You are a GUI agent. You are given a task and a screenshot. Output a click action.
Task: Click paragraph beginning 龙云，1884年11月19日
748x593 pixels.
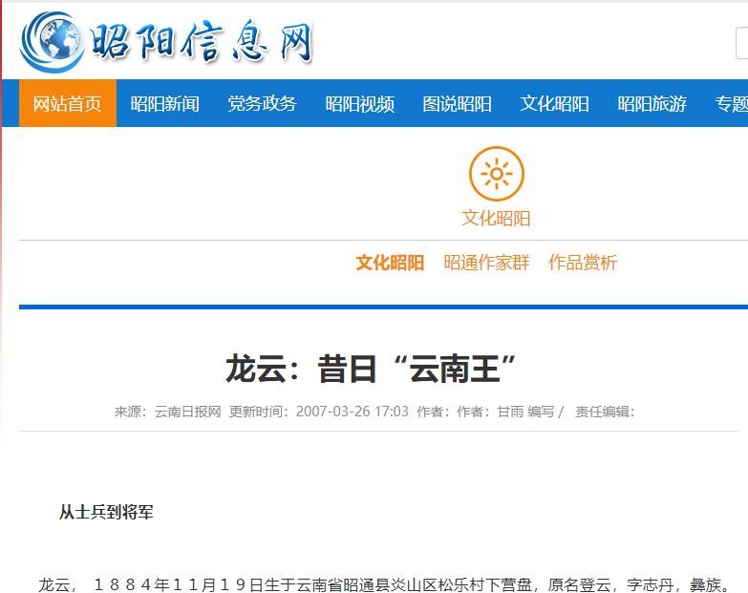pyautogui.click(x=384, y=584)
